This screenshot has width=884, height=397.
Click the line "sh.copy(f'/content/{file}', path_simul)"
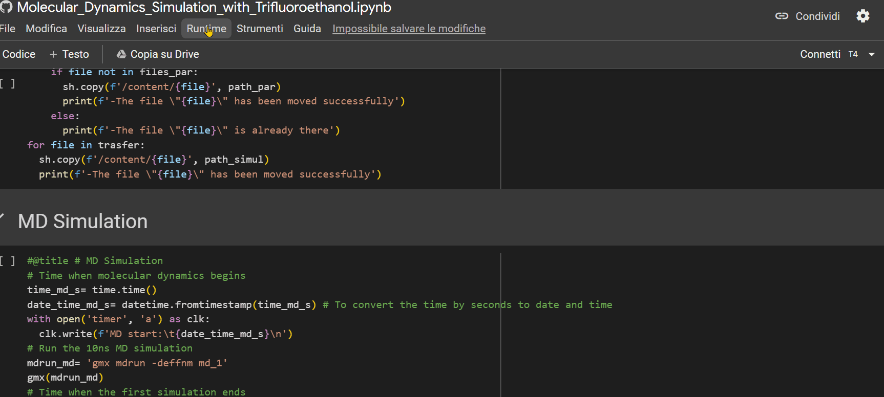pos(154,160)
